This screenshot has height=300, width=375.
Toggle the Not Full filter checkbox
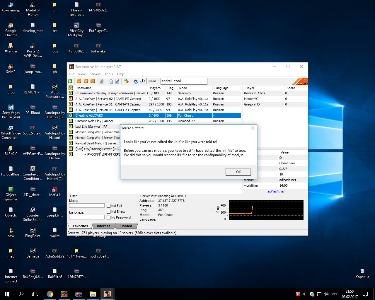coord(109,206)
